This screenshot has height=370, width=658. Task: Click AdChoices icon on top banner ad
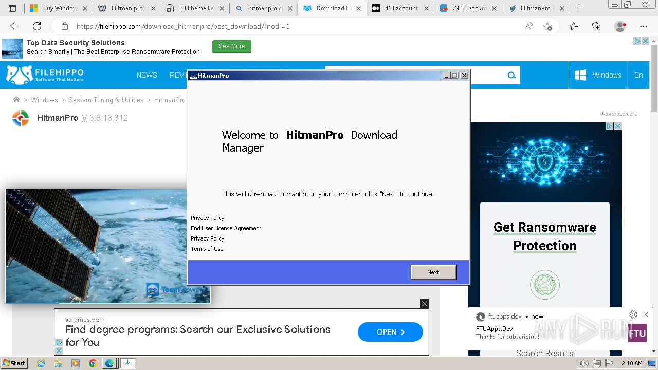click(x=637, y=41)
